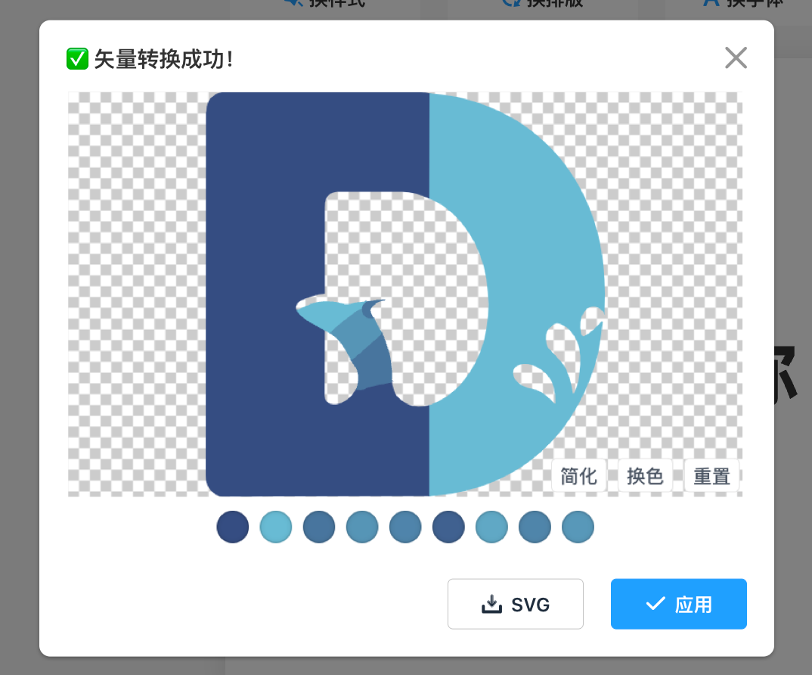Viewport: 812px width, 675px height.
Task: Click the 简化 simplify button
Action: pyautogui.click(x=578, y=475)
